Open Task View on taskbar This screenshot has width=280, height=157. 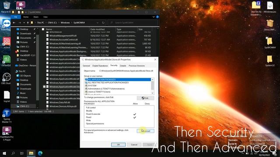click(x=22, y=153)
